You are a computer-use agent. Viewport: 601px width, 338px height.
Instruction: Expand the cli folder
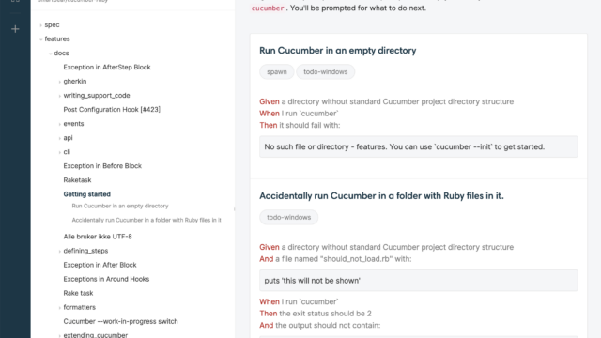[59, 152]
